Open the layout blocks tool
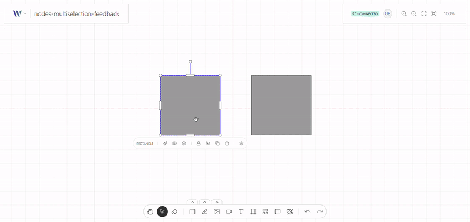 (266, 211)
